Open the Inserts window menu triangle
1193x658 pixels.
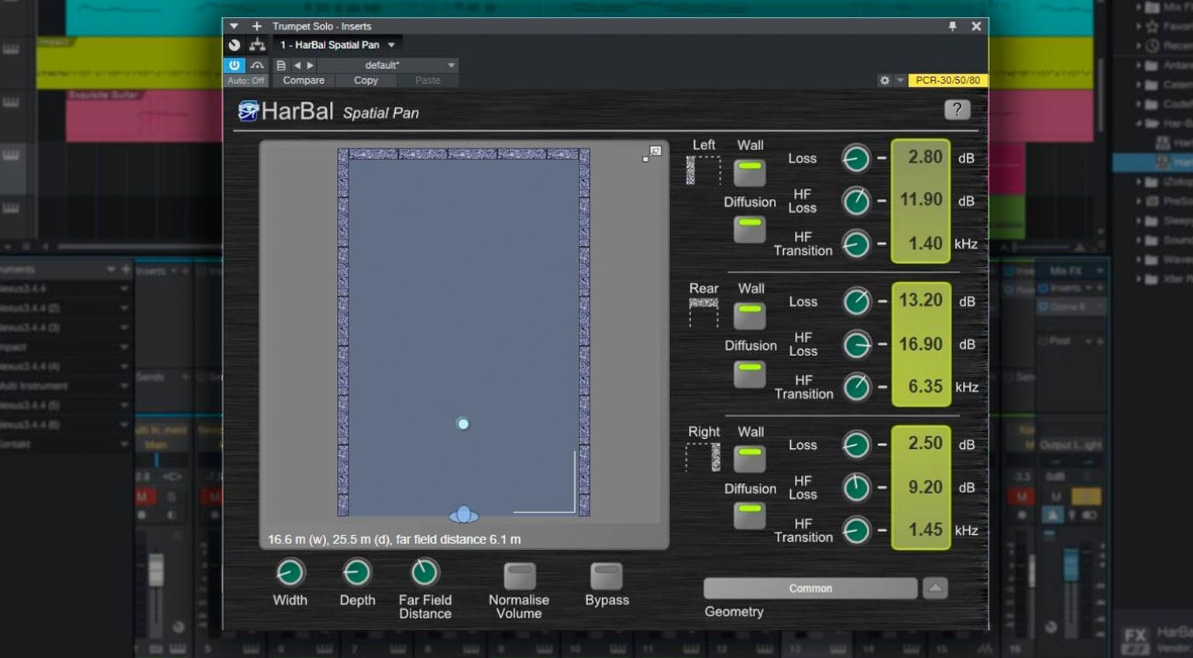[x=234, y=26]
